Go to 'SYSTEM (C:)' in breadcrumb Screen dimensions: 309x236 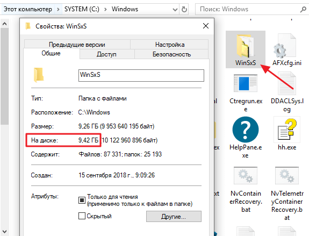click(82, 9)
